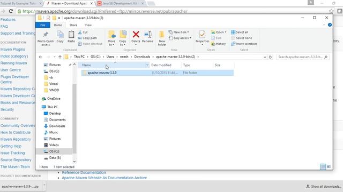This screenshot has height=192, width=343.
Task: Create a New folder
Action: (162, 38)
